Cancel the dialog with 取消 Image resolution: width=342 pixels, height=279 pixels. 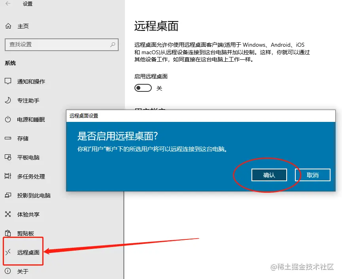313,175
